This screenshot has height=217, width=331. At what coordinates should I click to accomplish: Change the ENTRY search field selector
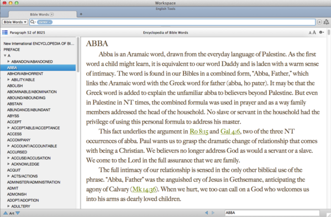click(x=45, y=22)
